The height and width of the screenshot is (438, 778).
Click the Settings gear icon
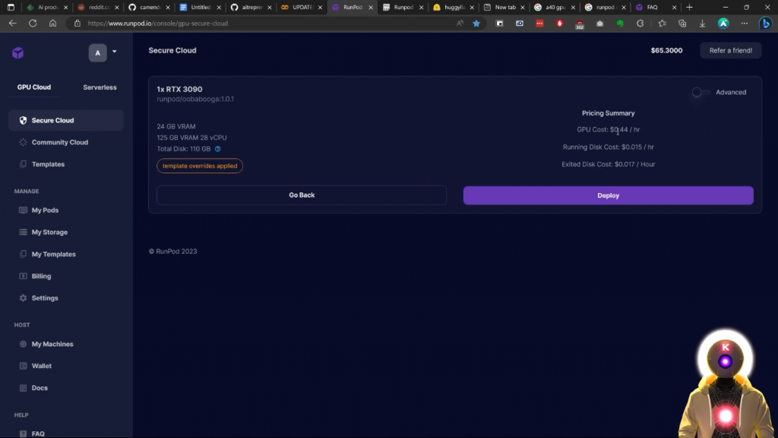coord(23,298)
